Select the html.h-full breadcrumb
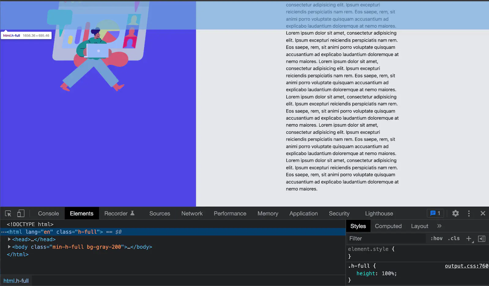 pos(16,281)
